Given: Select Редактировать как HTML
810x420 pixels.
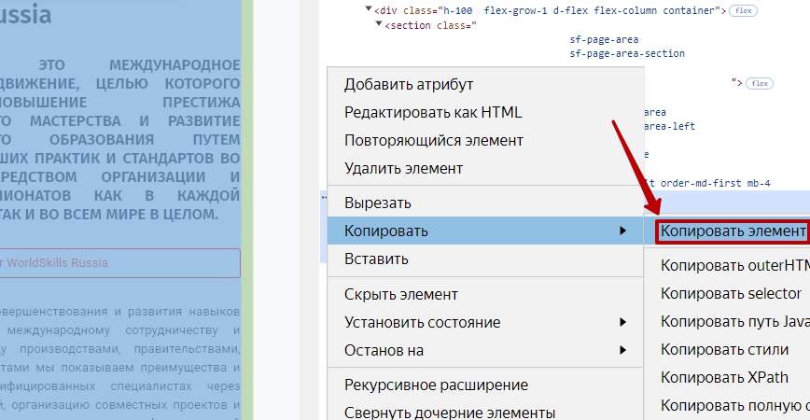Looking at the screenshot, I should (x=433, y=112).
